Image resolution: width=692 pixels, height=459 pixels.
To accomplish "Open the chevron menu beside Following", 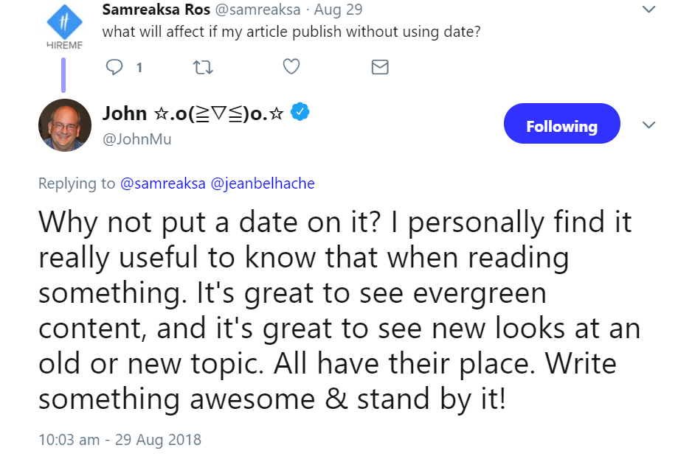I will tap(649, 125).
